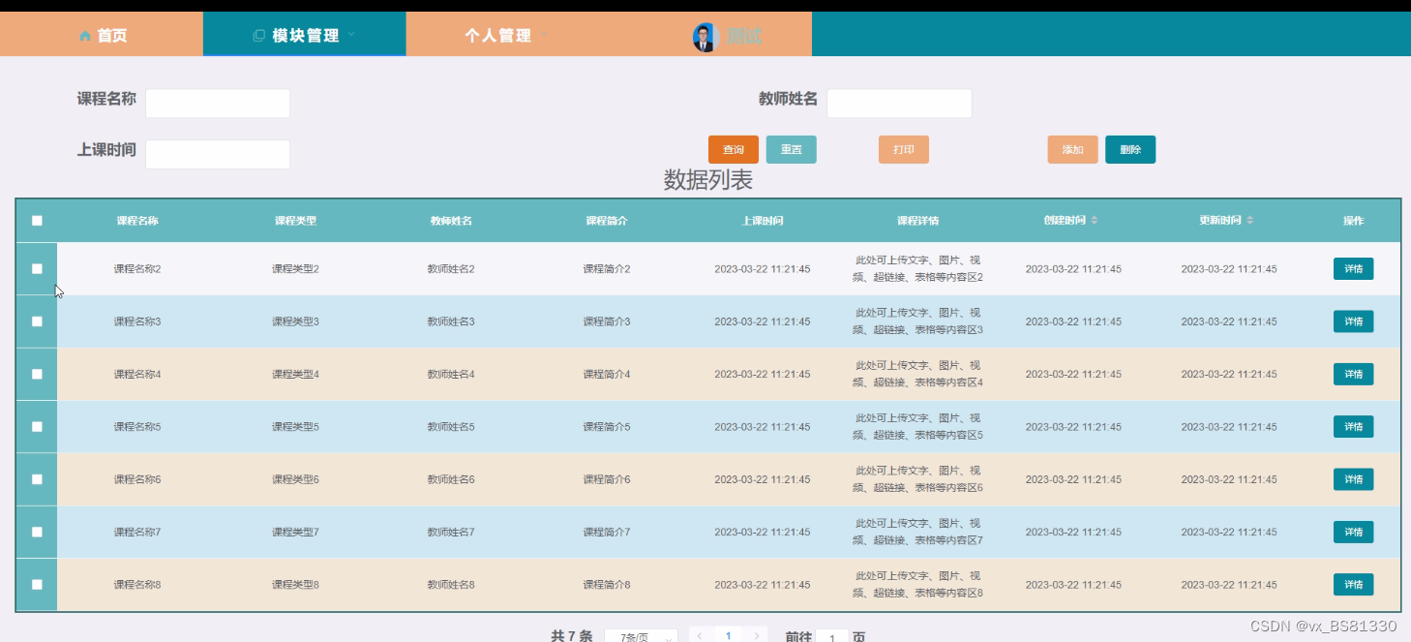Open 详情 for 课程名称2 row

(x=1353, y=269)
